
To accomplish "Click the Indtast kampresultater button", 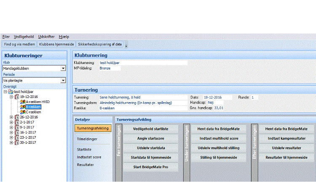I will tap(286, 138).
